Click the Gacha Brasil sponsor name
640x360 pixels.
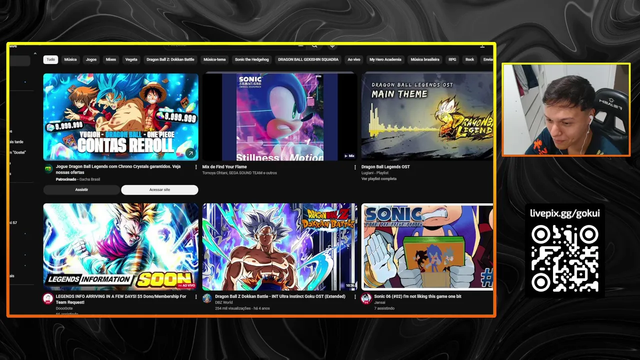pyautogui.click(x=89, y=179)
